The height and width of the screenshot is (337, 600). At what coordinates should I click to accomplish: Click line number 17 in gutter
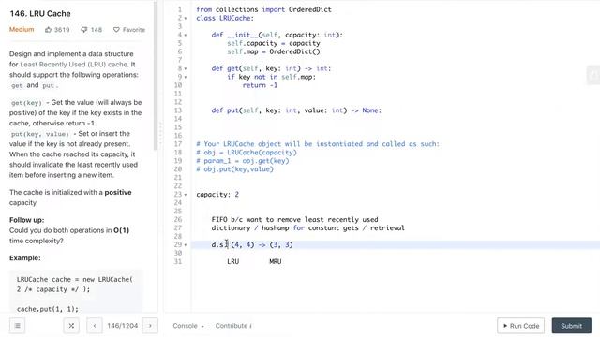178,144
